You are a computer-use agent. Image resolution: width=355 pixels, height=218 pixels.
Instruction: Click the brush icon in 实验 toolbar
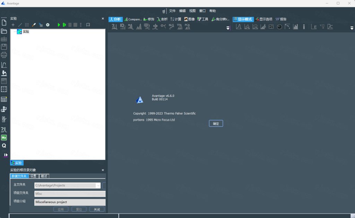[34, 25]
